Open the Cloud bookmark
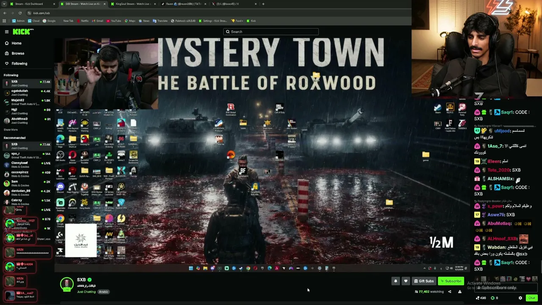Viewport: 542px width, 305px height. click(33, 21)
